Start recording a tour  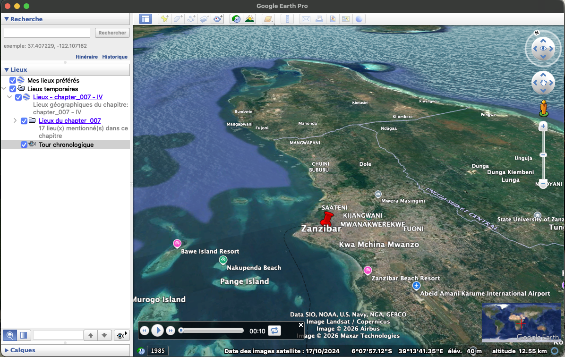click(x=217, y=18)
